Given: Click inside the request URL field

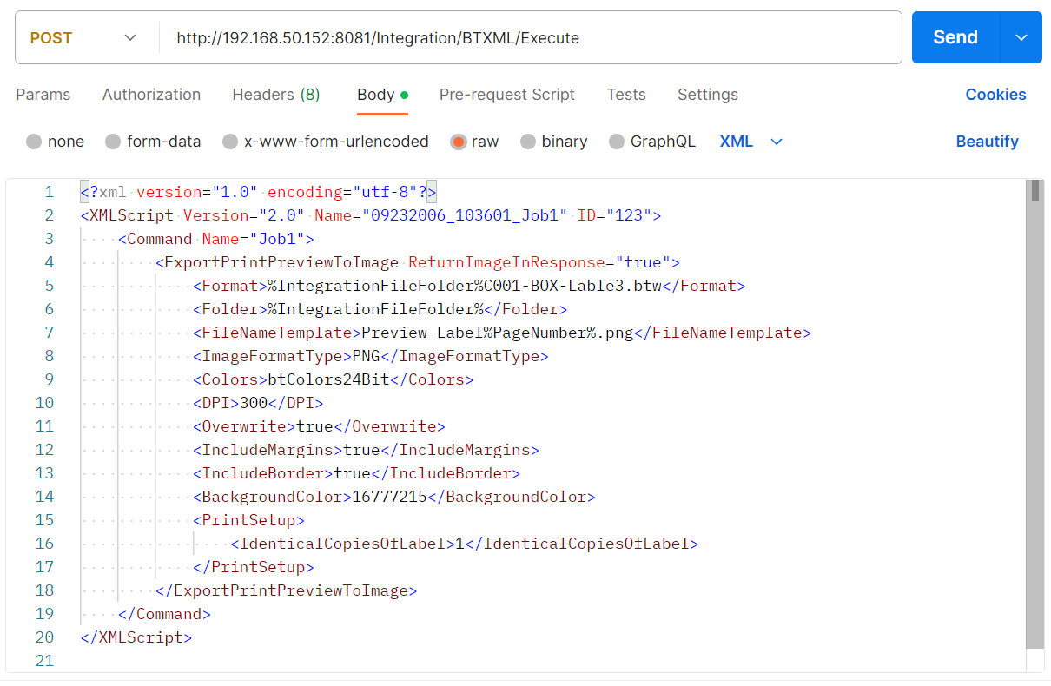Looking at the screenshot, I should coord(521,37).
